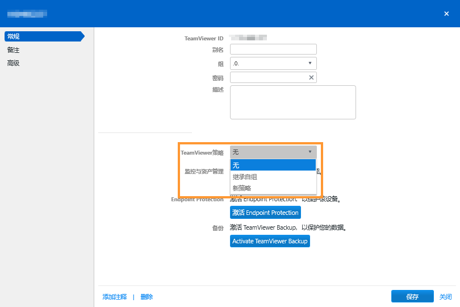Clear the password field with the X icon
The image size is (460, 307).
311,77
